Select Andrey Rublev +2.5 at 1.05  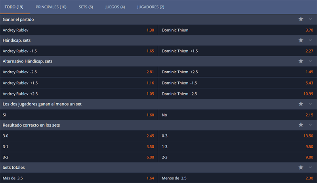[79, 94]
